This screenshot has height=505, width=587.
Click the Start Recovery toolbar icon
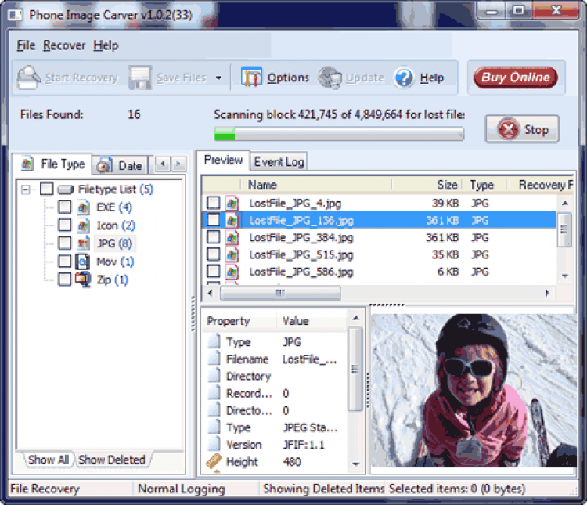28,78
